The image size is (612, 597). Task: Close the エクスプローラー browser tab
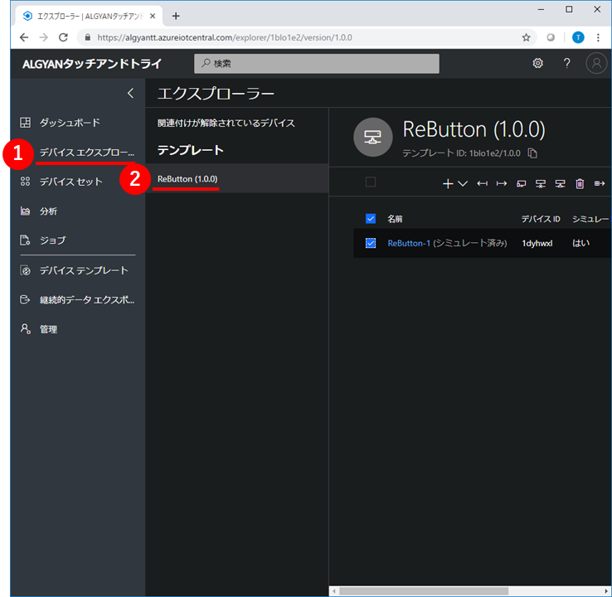(x=153, y=16)
